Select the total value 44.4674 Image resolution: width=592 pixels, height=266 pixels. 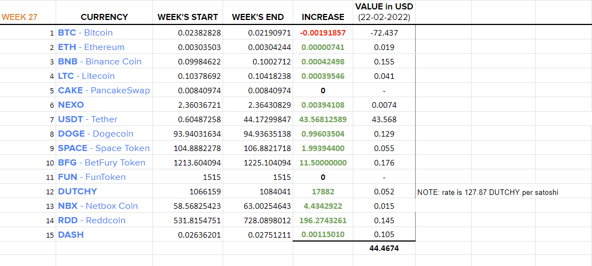click(384, 248)
